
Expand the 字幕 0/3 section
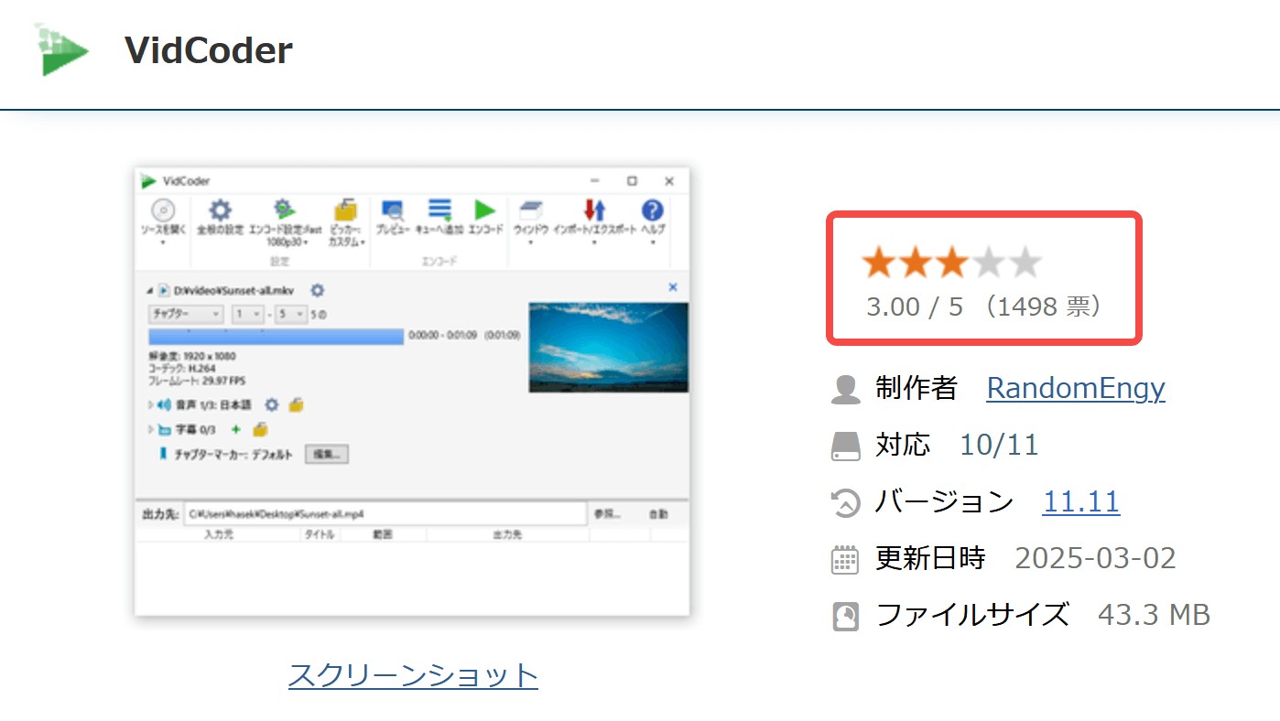click(x=151, y=429)
